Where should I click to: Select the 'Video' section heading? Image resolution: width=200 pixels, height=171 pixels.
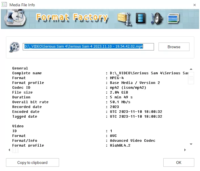(18, 126)
